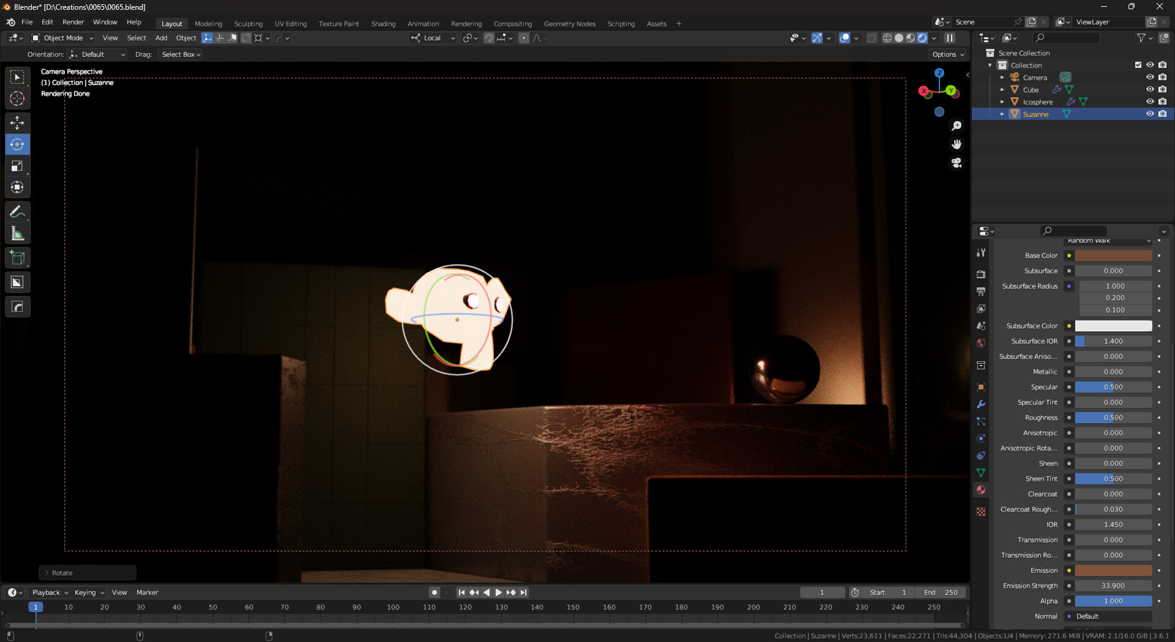Select the Transform tool
Image resolution: width=1175 pixels, height=642 pixels.
17,187
